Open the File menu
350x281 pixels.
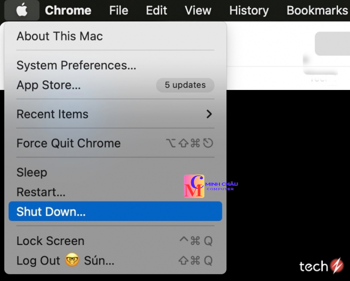coord(118,10)
